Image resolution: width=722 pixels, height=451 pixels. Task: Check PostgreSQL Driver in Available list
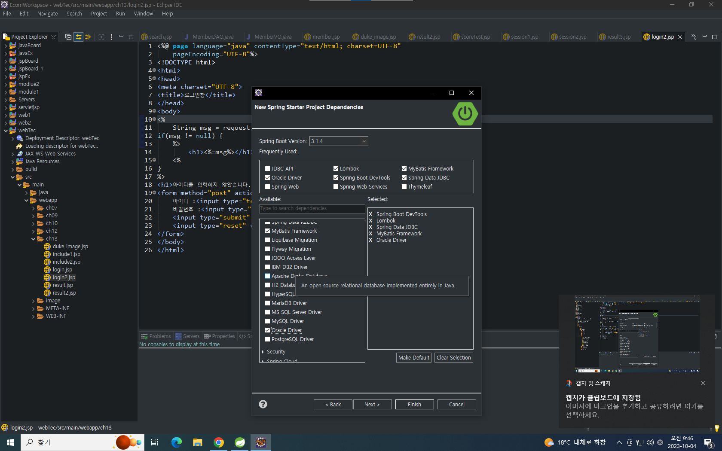pyautogui.click(x=267, y=339)
